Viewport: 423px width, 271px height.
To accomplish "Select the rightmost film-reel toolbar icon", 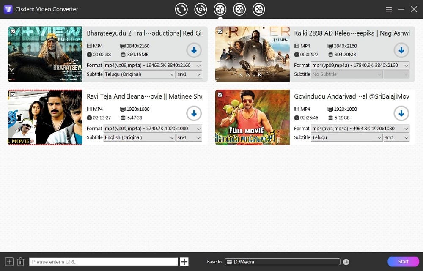I will (x=259, y=8).
